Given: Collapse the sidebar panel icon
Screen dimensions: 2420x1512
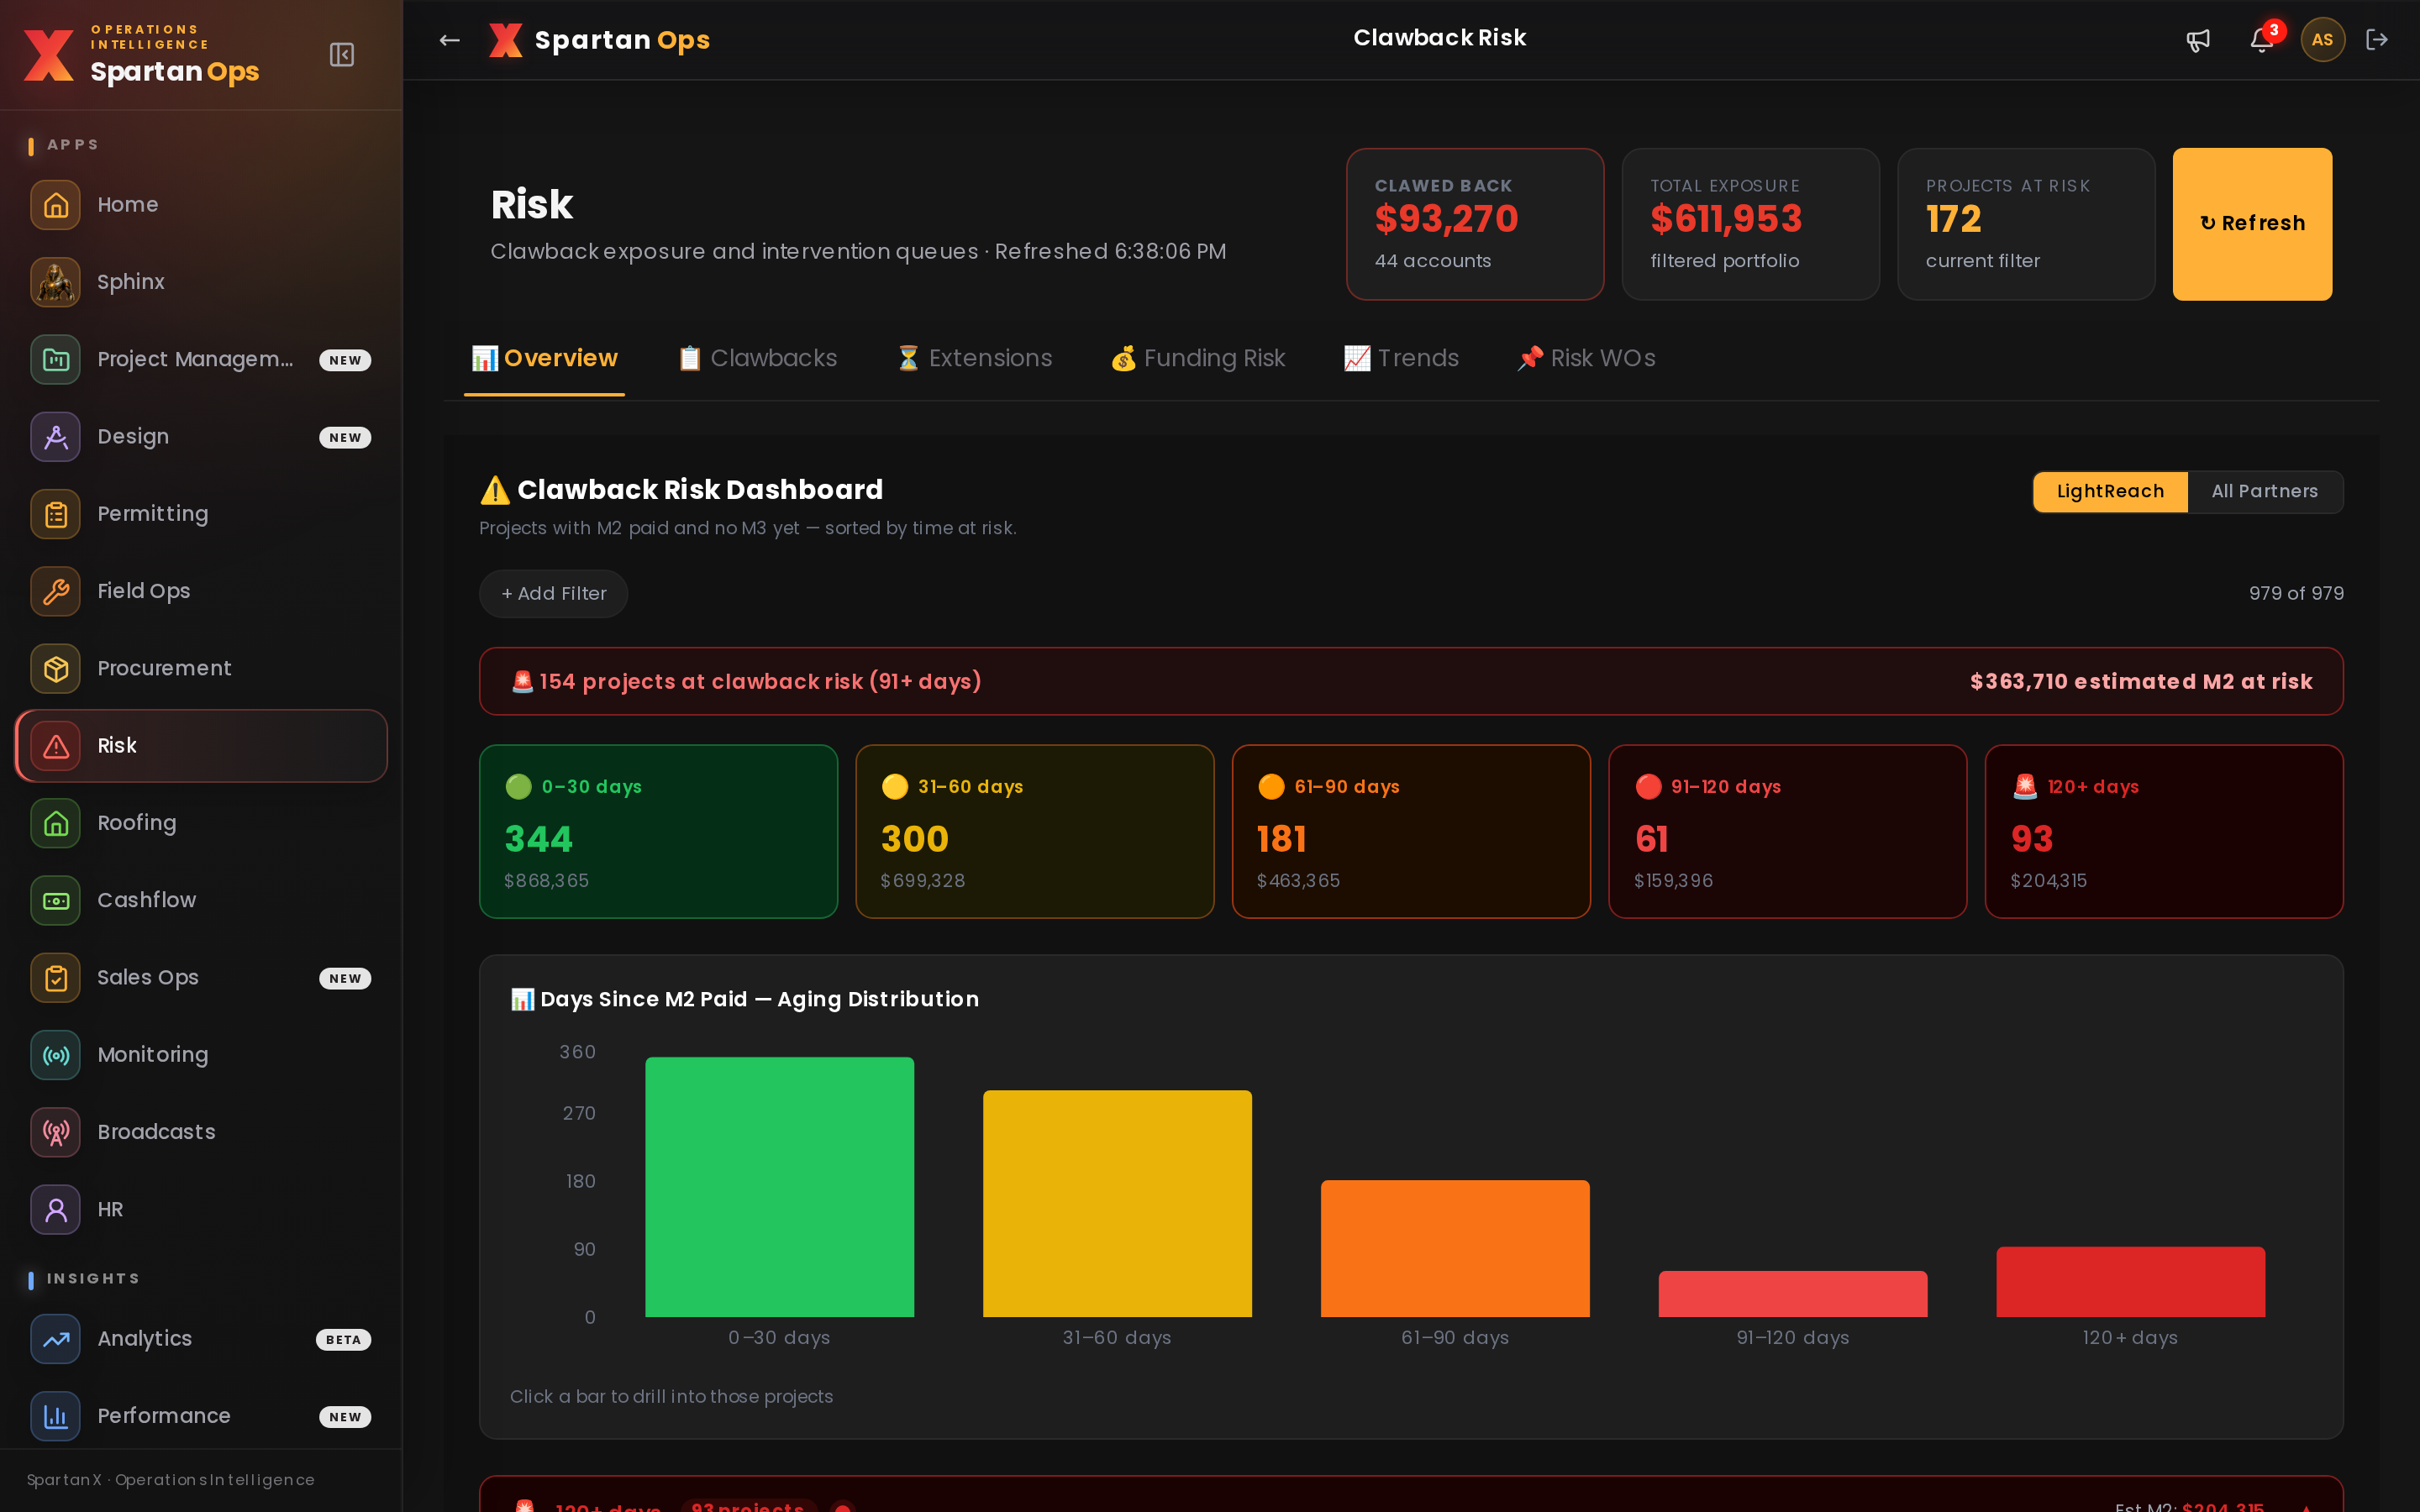Looking at the screenshot, I should coord(342,54).
